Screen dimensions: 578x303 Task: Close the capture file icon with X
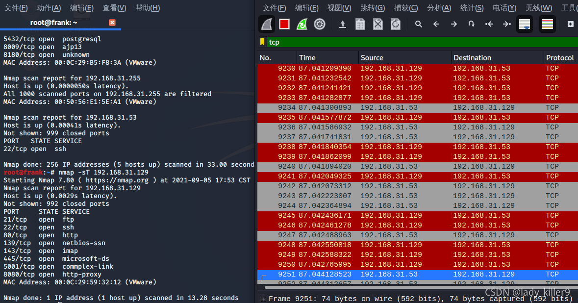(x=378, y=25)
